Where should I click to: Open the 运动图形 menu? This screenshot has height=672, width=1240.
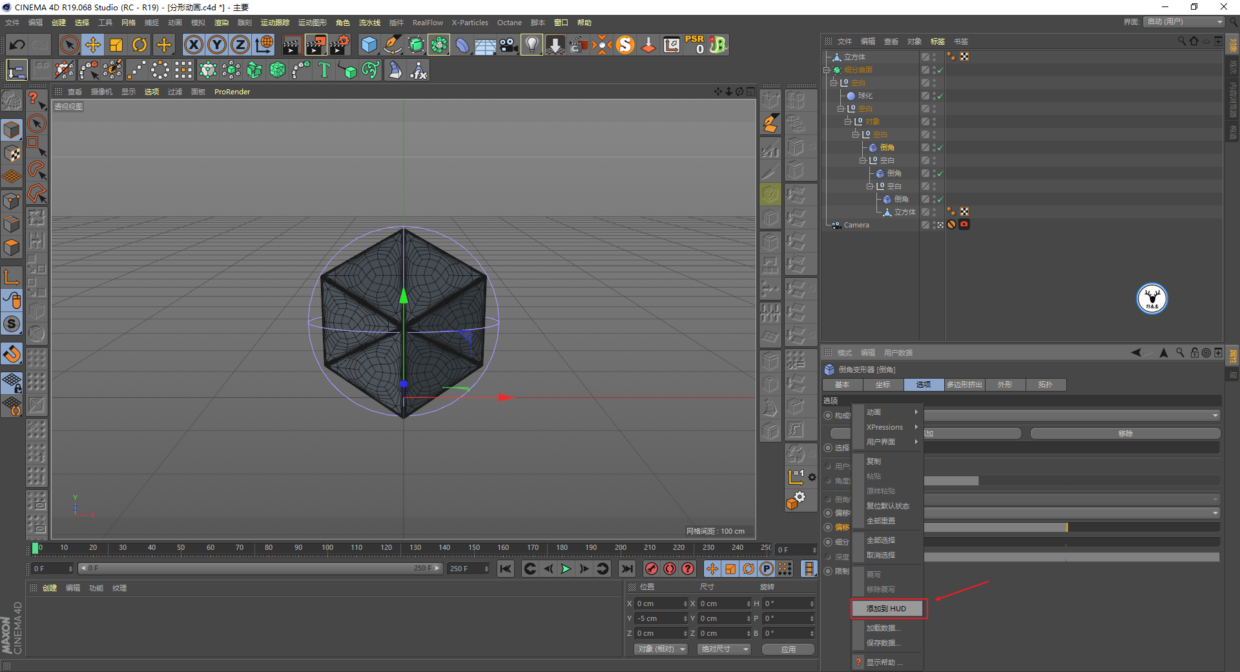click(x=312, y=23)
